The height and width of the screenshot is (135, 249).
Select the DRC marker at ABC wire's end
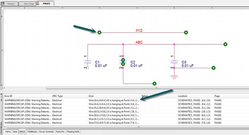coord(225,44)
